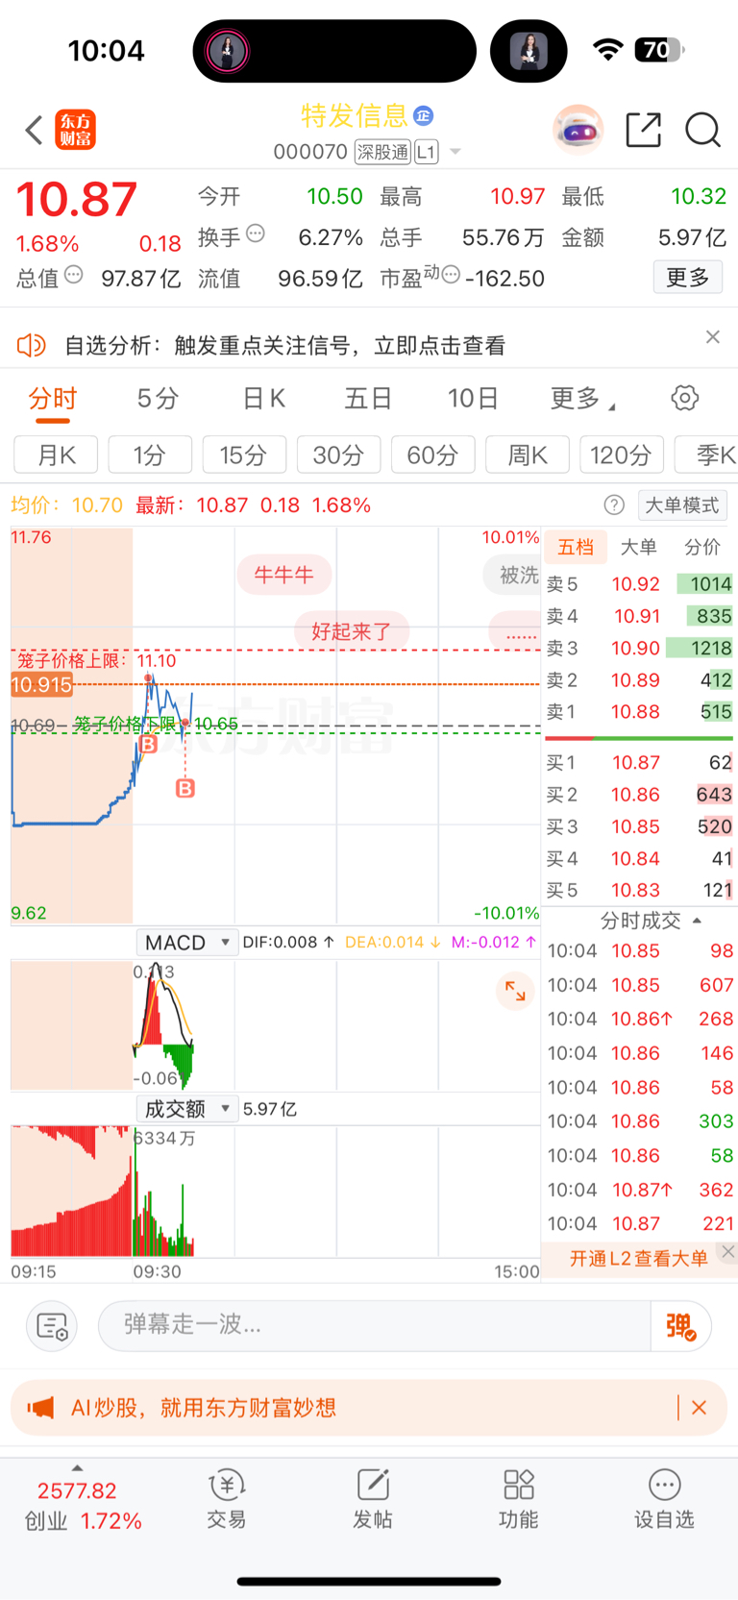Tap the 卖5 10.92 order row
The image size is (738, 1600).
click(639, 584)
